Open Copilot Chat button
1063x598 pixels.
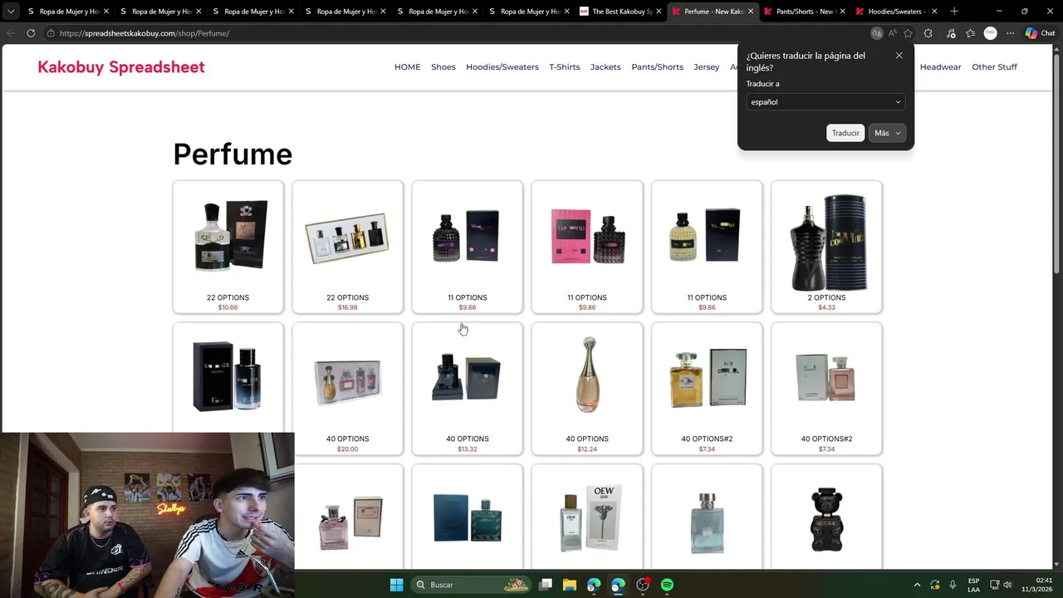(1040, 33)
